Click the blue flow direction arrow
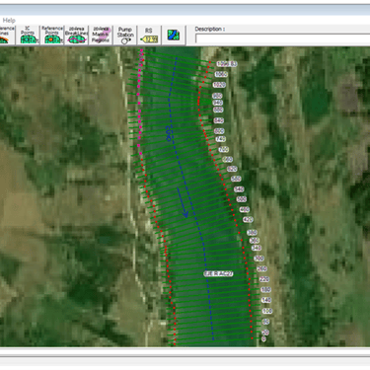This screenshot has height=370, width=370. point(182,202)
